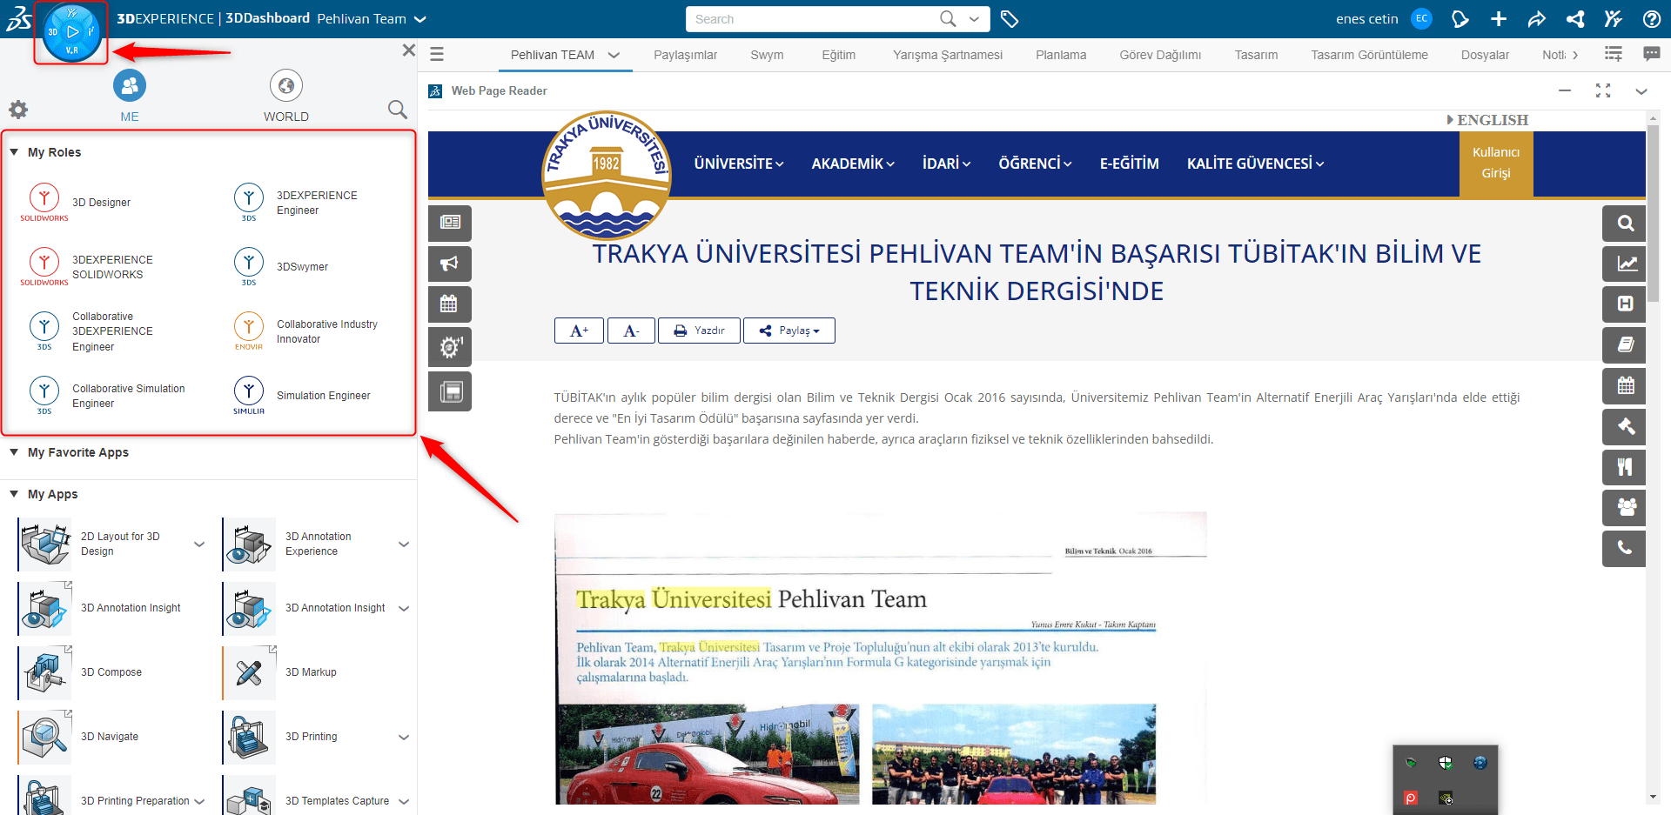Open the E-EĞİTİM link
This screenshot has width=1671, height=815.
click(x=1130, y=164)
